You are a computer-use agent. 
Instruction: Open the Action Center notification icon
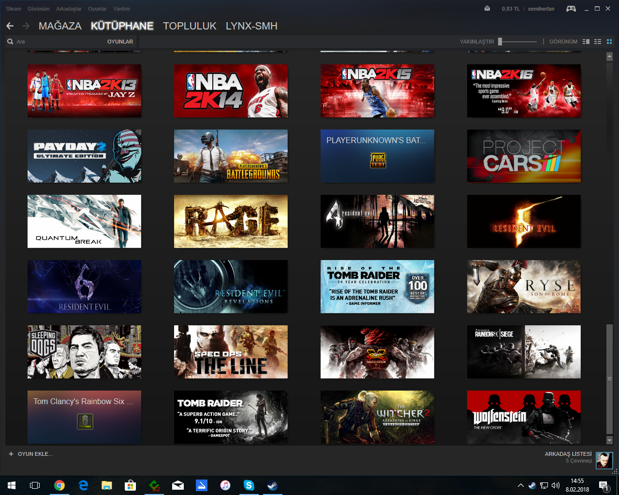(604, 485)
